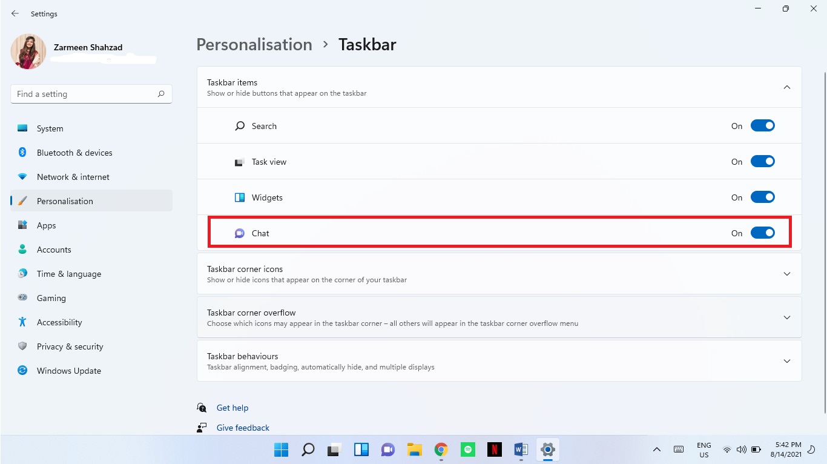
Task: Disable the Widgets taskbar button
Action: click(763, 197)
